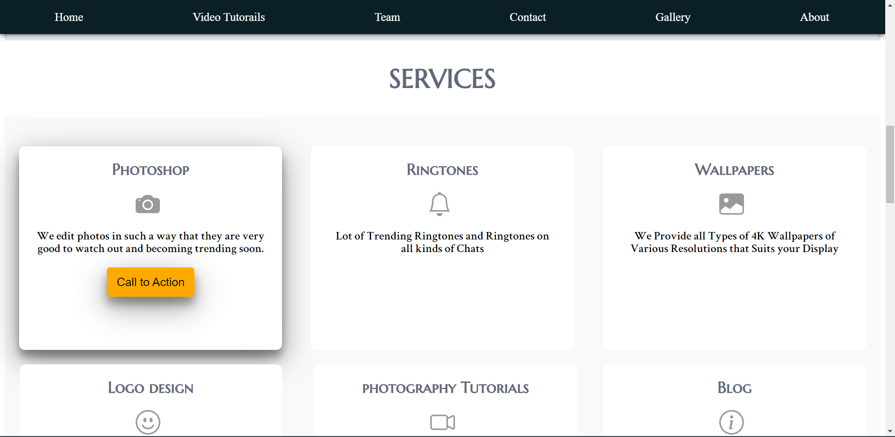Open the Blog service heading

(734, 388)
